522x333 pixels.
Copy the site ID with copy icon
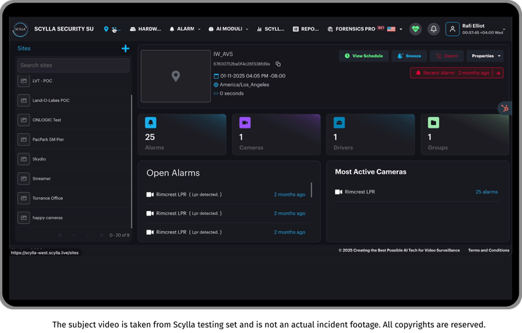(x=278, y=64)
